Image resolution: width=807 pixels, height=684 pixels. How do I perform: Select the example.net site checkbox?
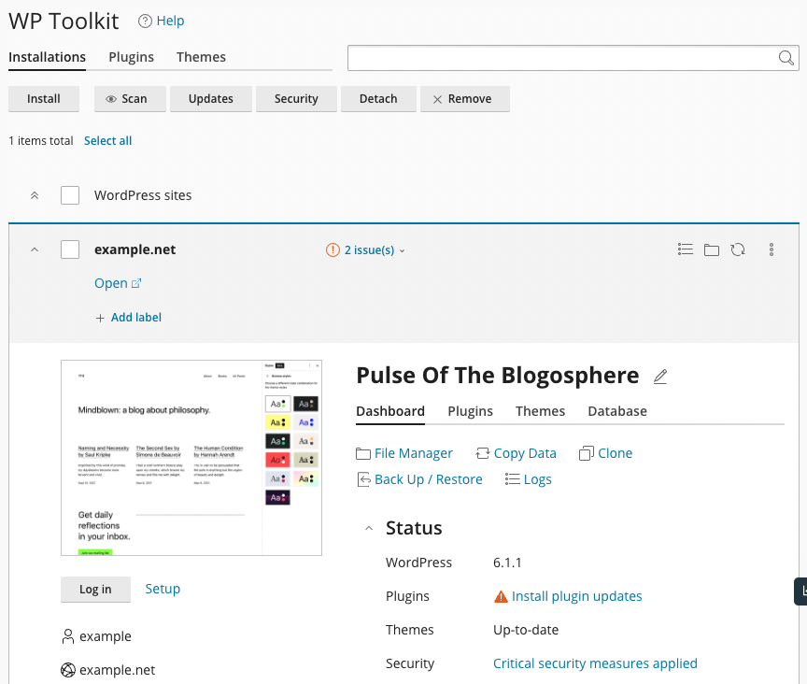[x=69, y=249]
